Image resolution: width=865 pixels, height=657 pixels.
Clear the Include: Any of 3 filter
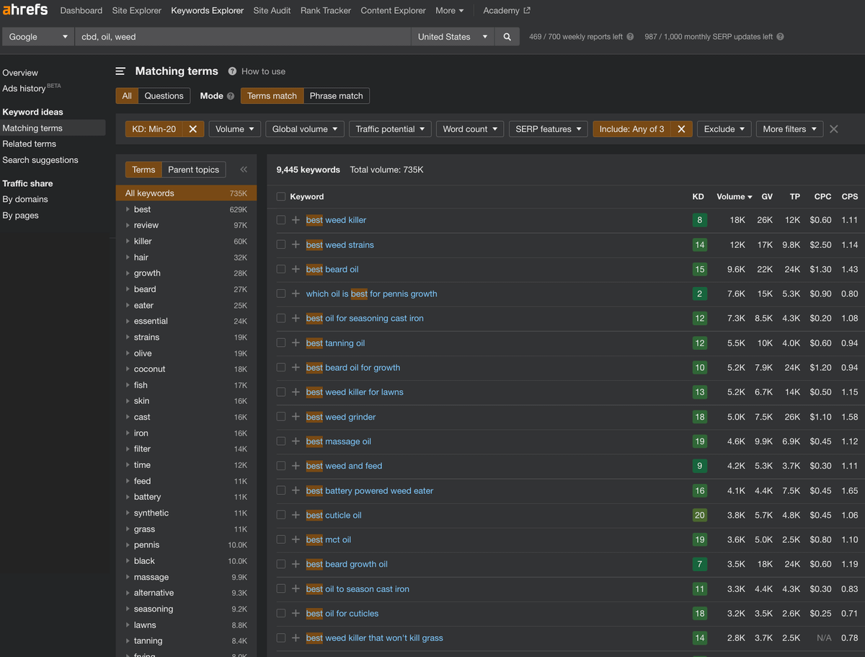pyautogui.click(x=681, y=129)
